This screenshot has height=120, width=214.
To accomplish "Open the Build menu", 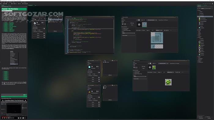I will click(7, 2).
